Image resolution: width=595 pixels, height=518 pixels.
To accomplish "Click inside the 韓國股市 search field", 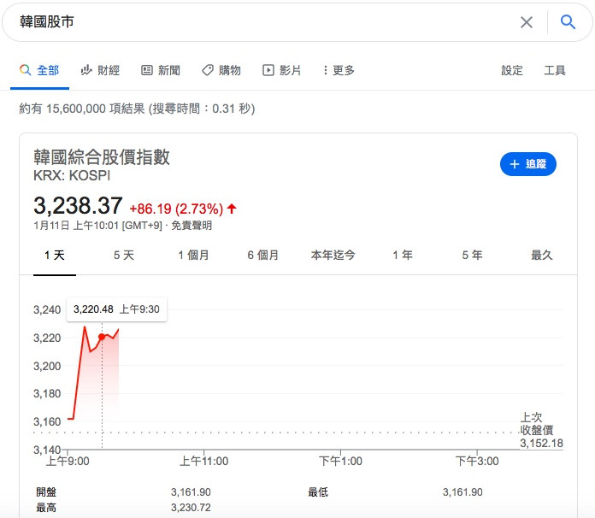I will [x=256, y=22].
